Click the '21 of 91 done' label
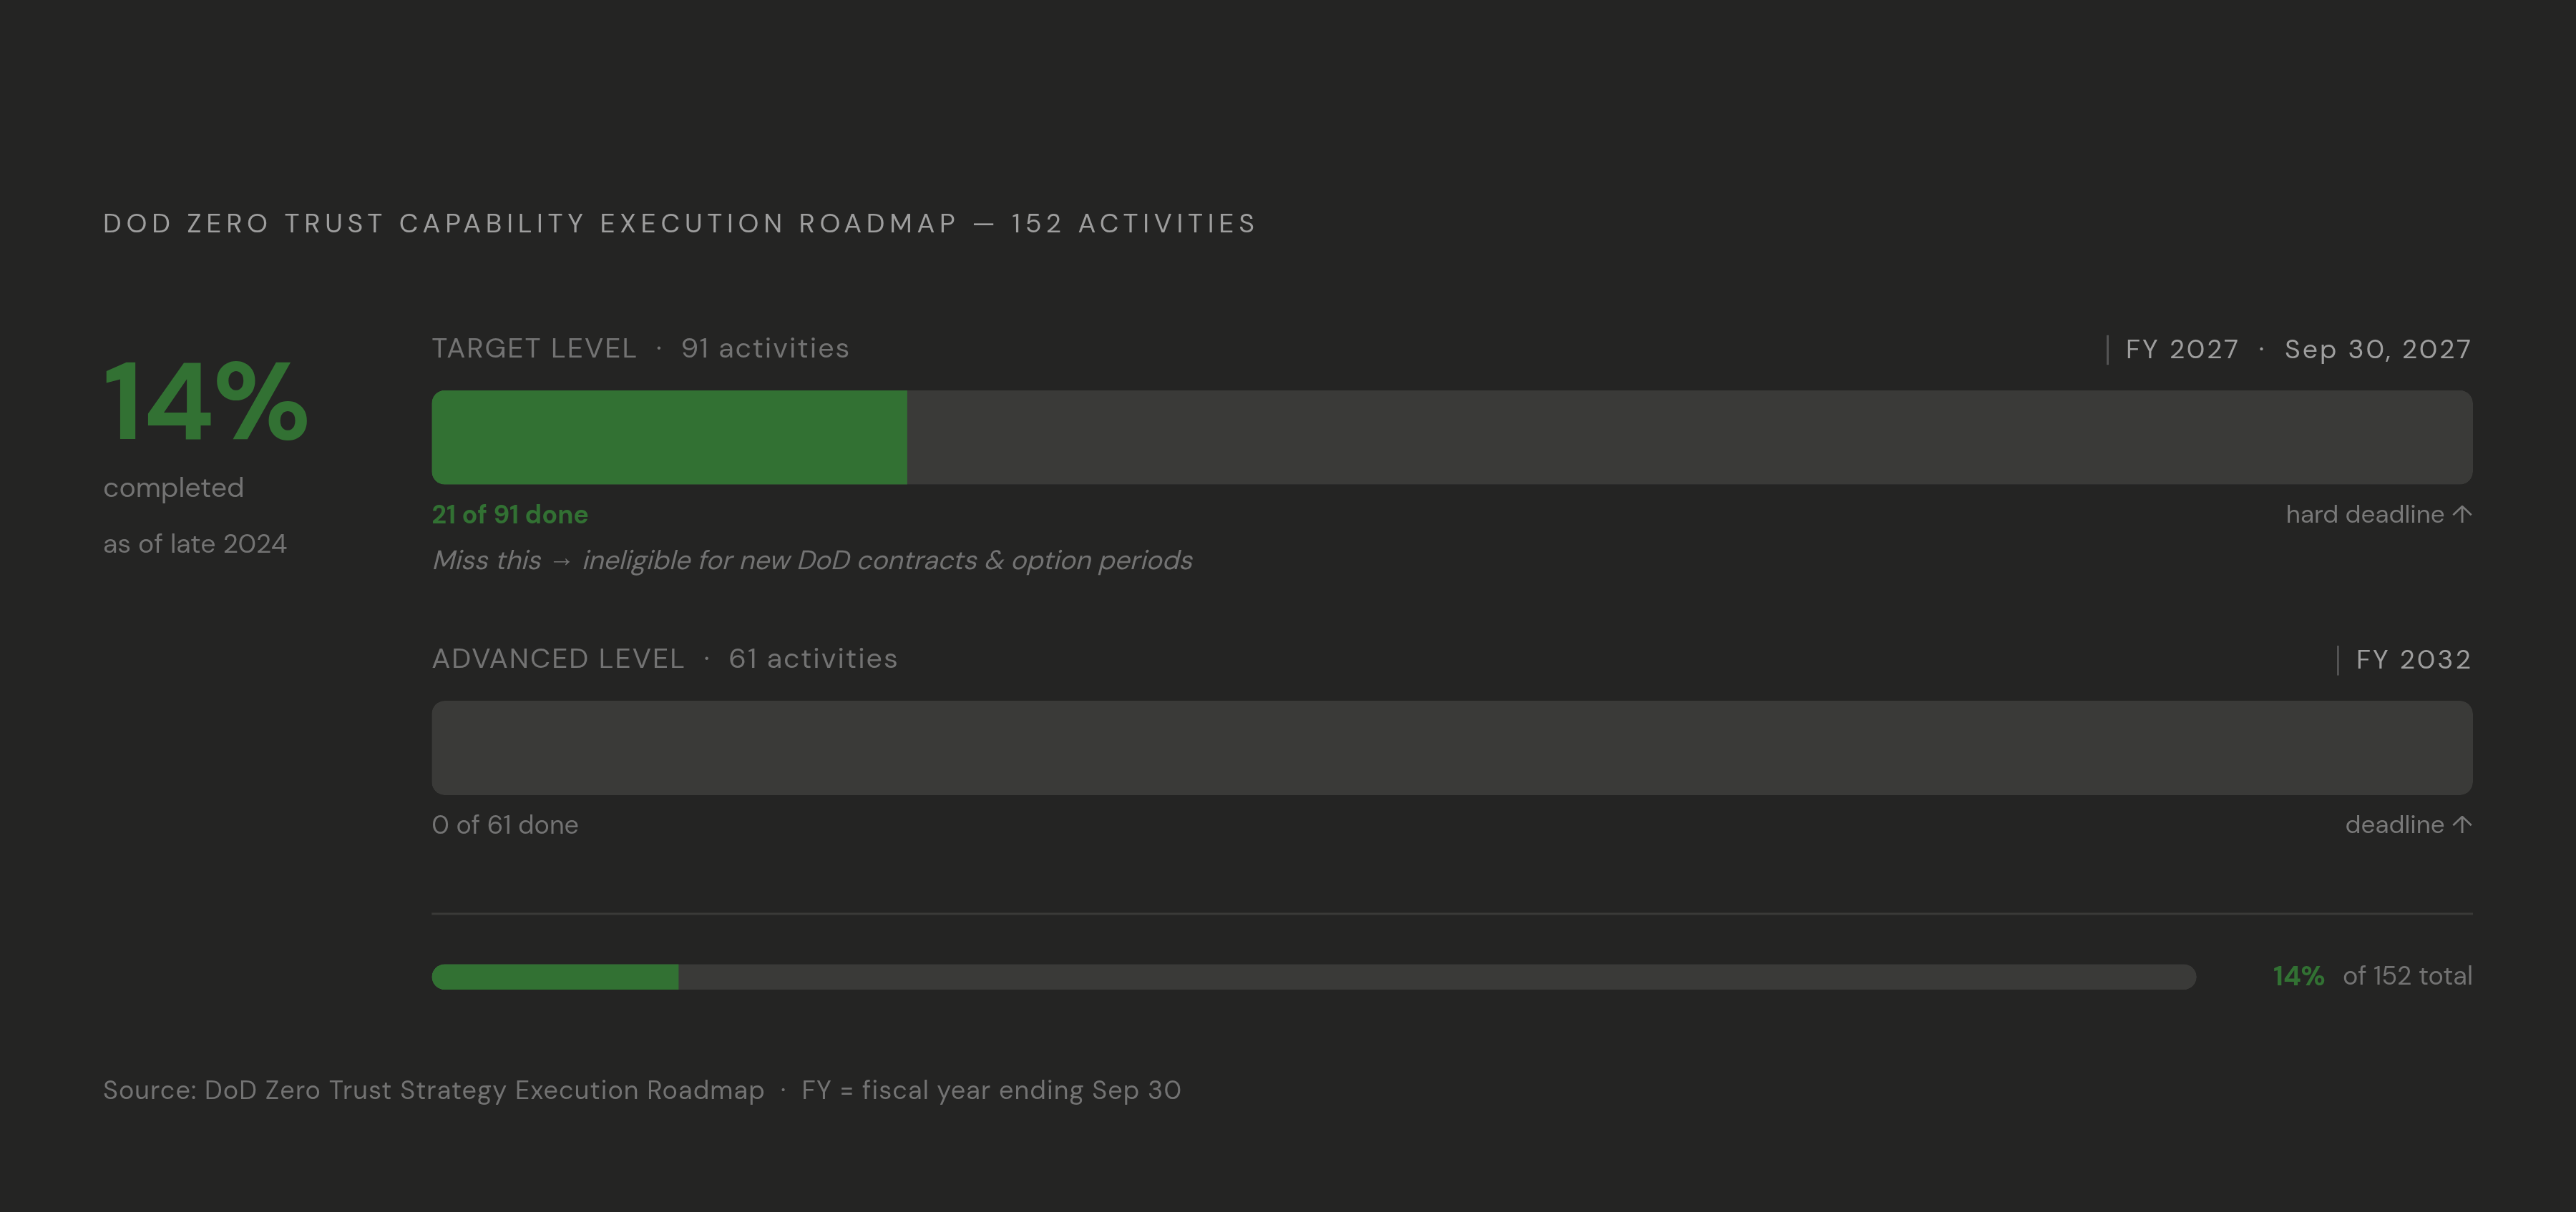2576x1212 pixels. 510,515
